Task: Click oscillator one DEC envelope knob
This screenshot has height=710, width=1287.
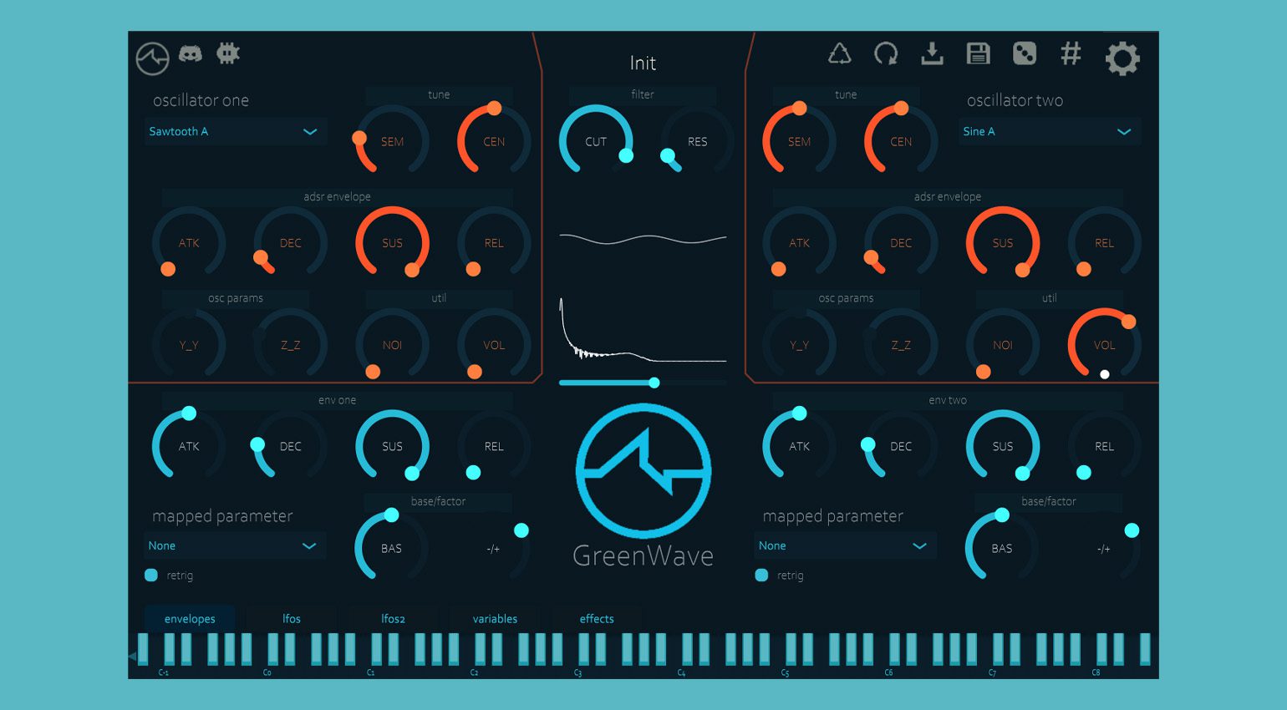Action: (290, 243)
